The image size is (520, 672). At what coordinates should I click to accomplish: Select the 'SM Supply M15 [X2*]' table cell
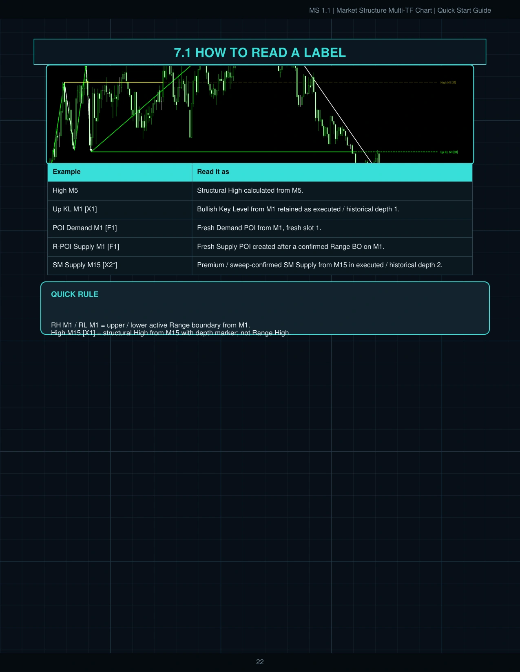(120, 265)
